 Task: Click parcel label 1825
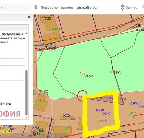click(x=83, y=73)
